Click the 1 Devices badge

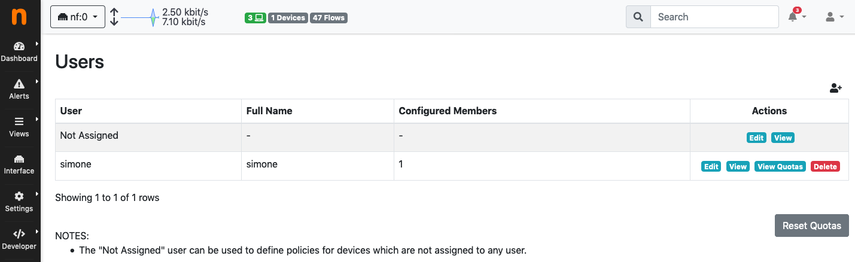click(x=288, y=18)
